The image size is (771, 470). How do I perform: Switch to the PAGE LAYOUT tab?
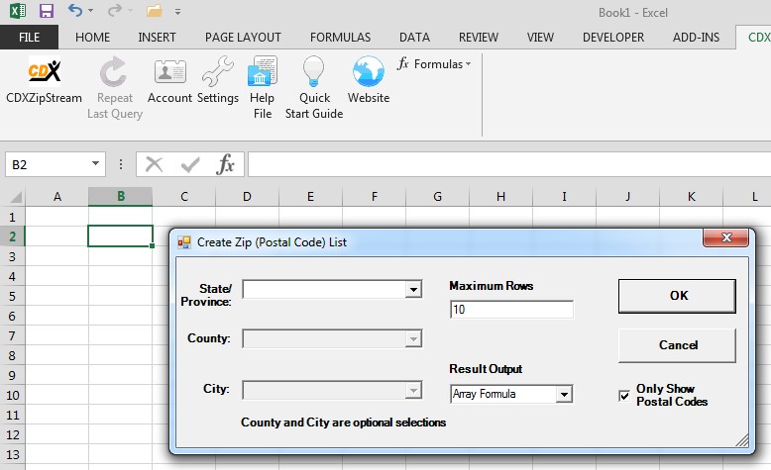(243, 38)
